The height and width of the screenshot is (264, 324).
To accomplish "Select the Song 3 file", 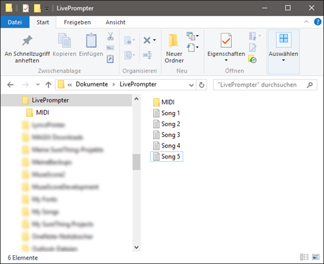I will [x=166, y=135].
